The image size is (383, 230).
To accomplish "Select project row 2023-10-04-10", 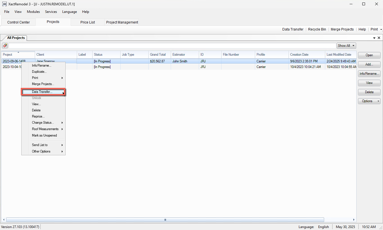I will click(x=179, y=67).
